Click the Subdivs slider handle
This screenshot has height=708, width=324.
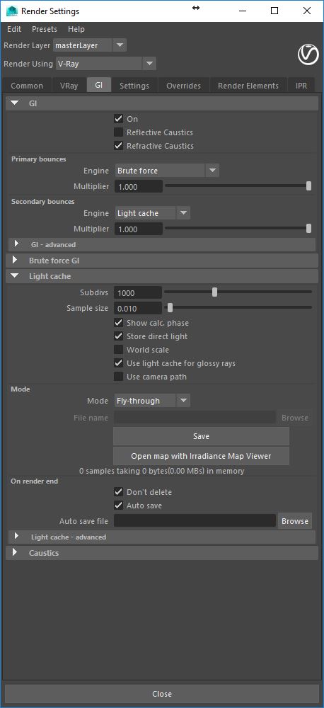pyautogui.click(x=215, y=292)
